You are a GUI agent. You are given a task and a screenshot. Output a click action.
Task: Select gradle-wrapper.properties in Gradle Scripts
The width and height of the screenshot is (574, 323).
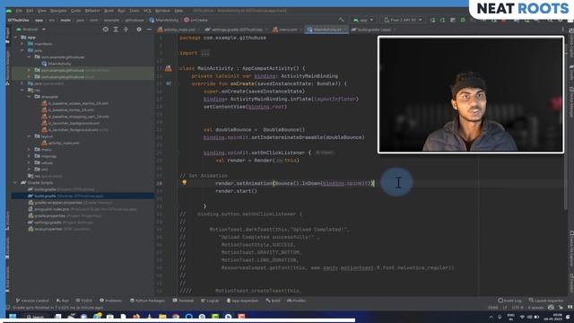[x=71, y=203]
